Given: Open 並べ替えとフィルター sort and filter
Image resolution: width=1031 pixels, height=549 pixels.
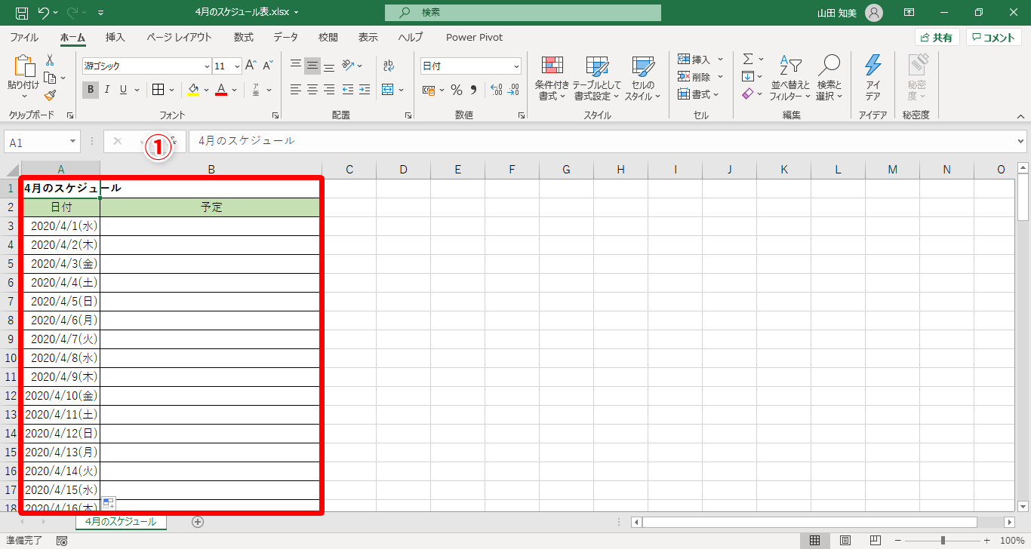Looking at the screenshot, I should coord(790,78).
